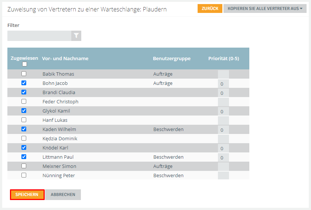Screen dimensions: 311x210
Task: Click Aufträge in the Bohn Jacob row
Action: point(163,83)
